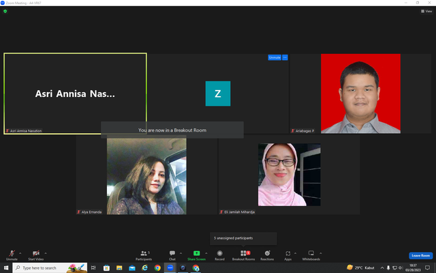This screenshot has height=273, width=436.
Task: Click the Ariabagas P name label
Action: point(302,130)
